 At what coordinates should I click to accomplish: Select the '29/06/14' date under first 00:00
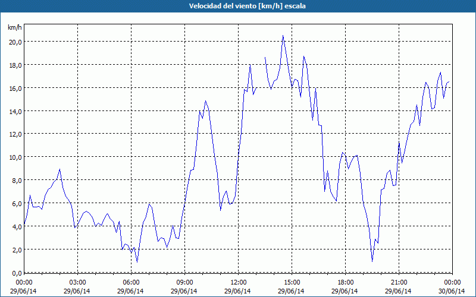24,291
